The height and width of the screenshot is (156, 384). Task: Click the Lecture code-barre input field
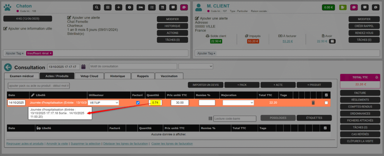pyautogui.click(x=234, y=119)
